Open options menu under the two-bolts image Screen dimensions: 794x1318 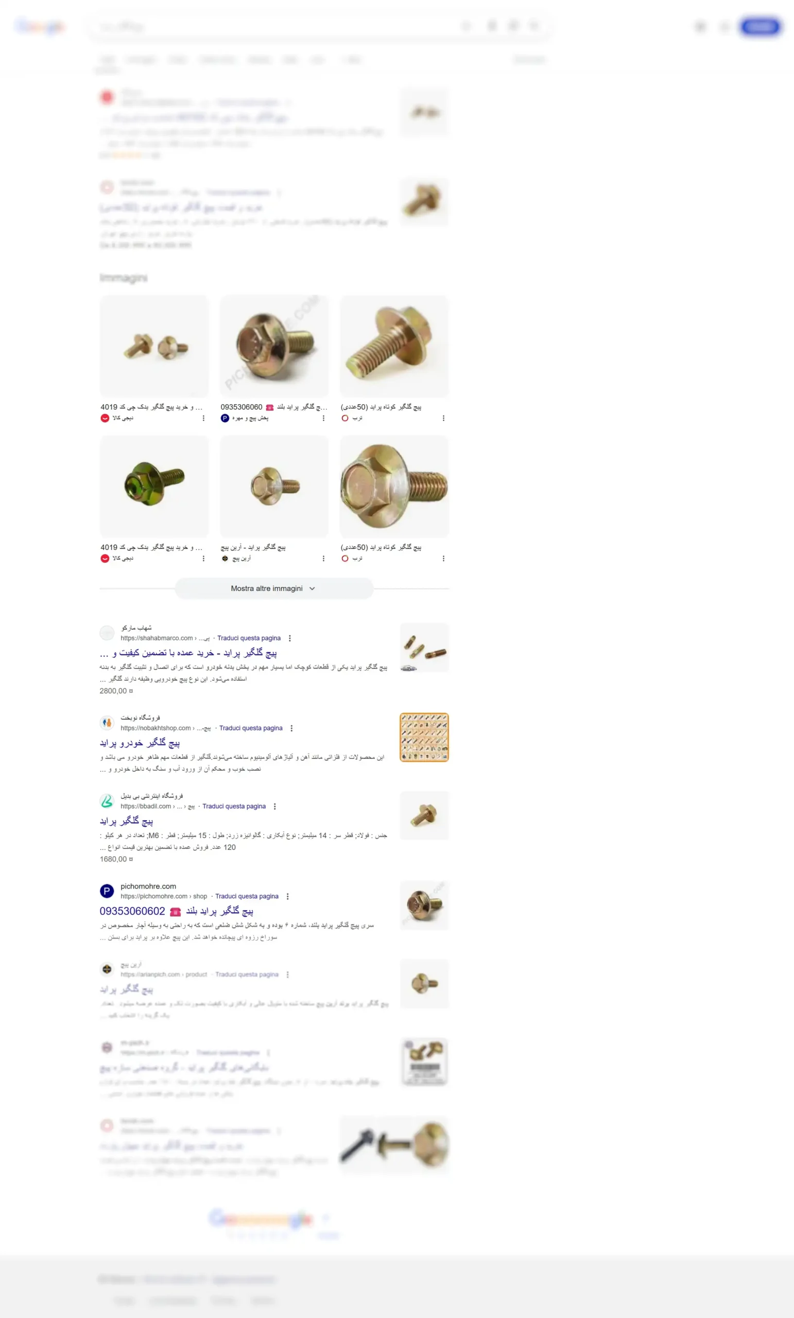tap(203, 418)
